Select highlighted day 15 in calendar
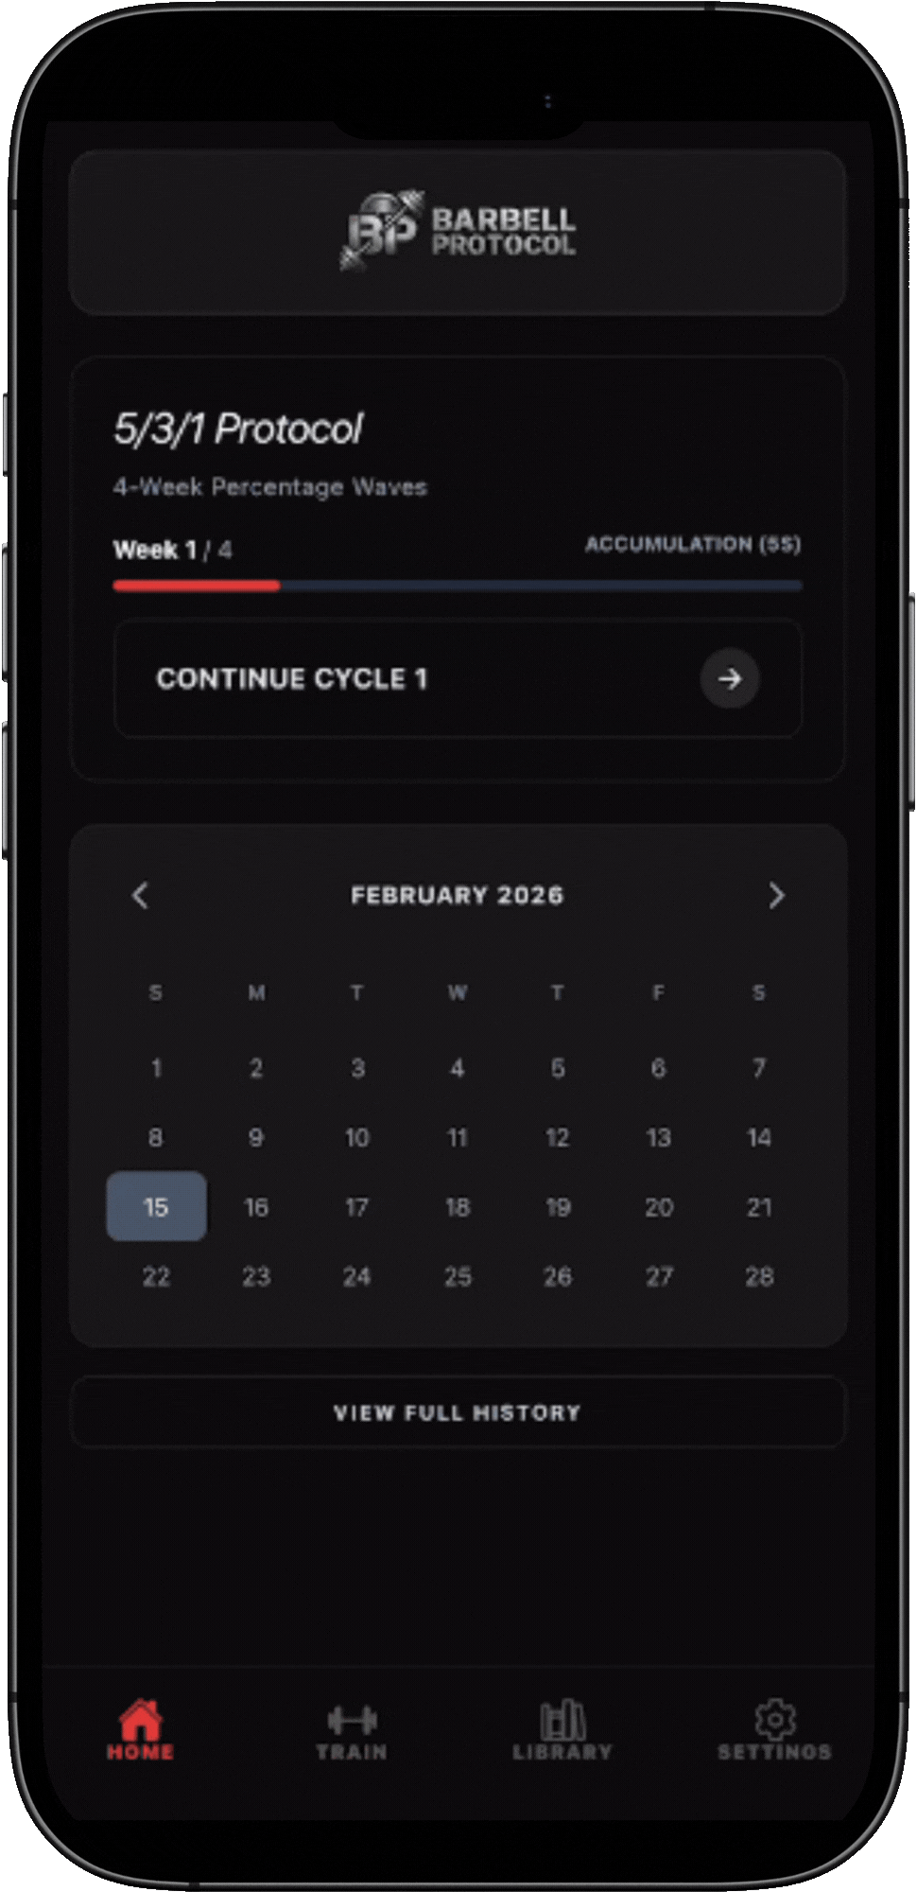This screenshot has height=1892, width=917. [156, 1206]
